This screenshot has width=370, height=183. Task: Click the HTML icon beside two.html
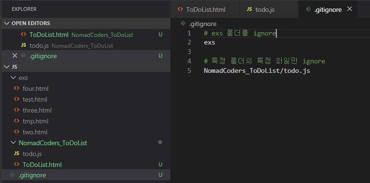17,132
